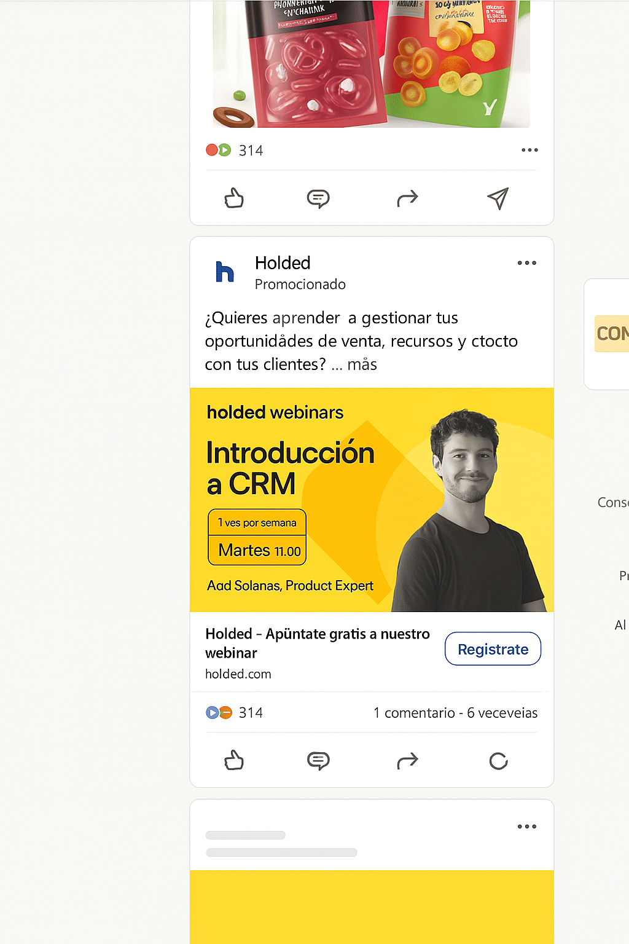The height and width of the screenshot is (944, 629).
Task: Click the circular refresh icon on Holded post
Action: pyautogui.click(x=498, y=761)
